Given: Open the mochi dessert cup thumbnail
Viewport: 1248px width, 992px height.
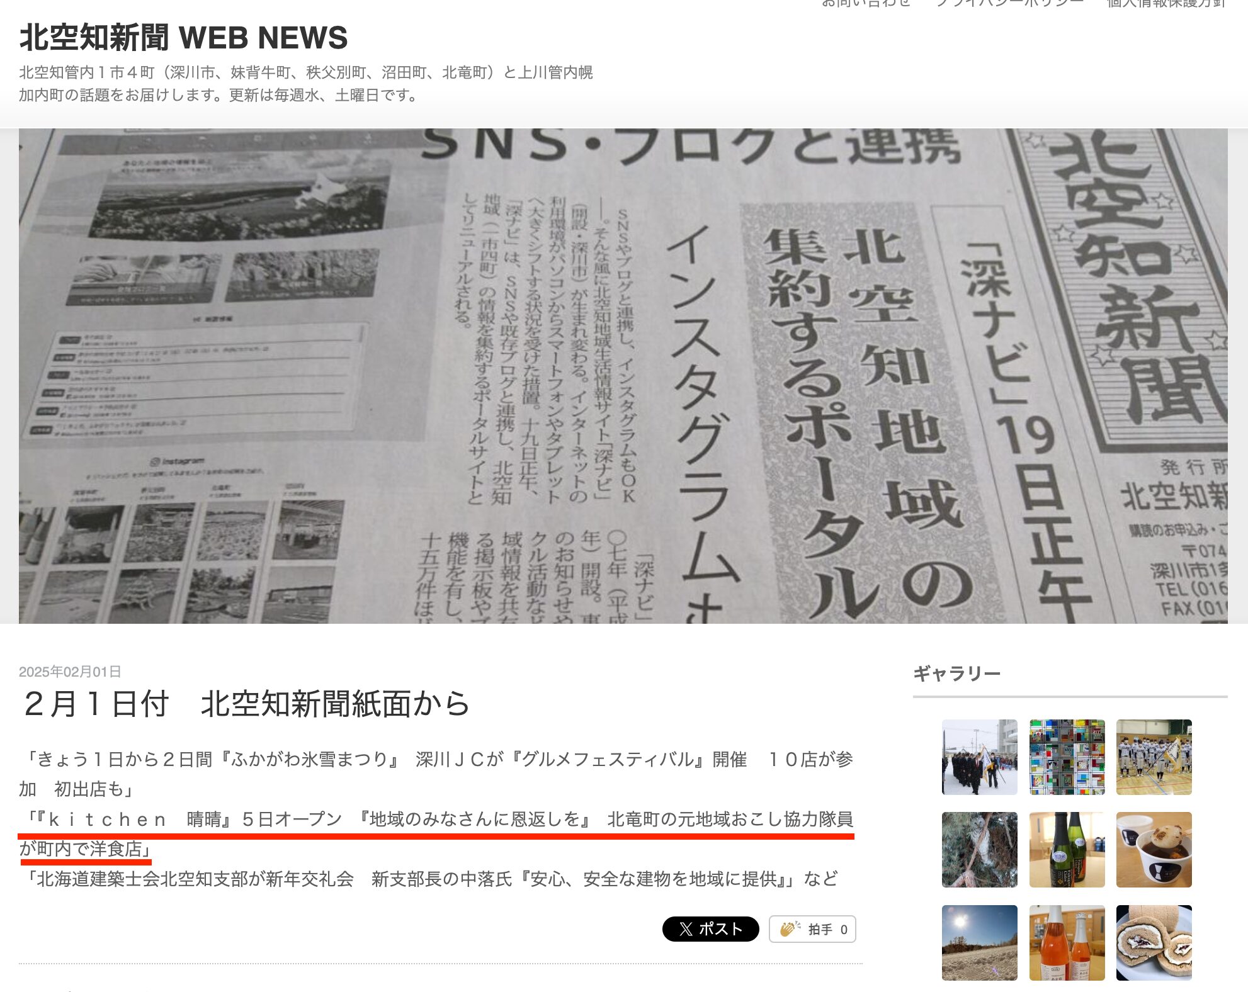Looking at the screenshot, I should point(1154,850).
